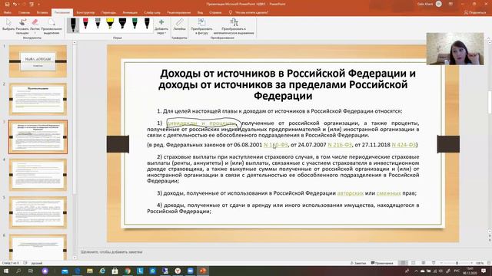The image size is (492, 276).
Task: Switch to the Рецензирование tab
Action: (179, 12)
